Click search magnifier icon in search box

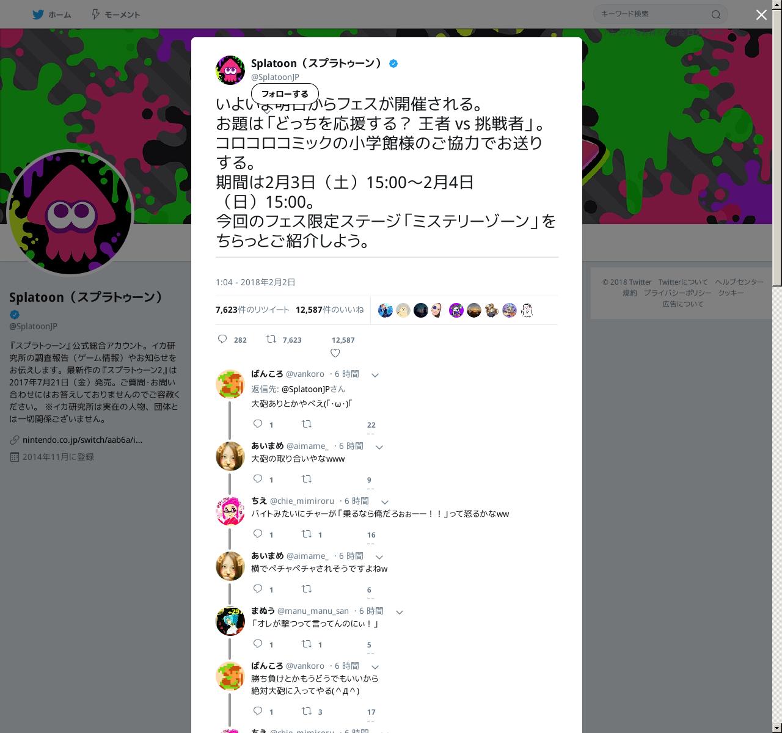pyautogui.click(x=716, y=15)
